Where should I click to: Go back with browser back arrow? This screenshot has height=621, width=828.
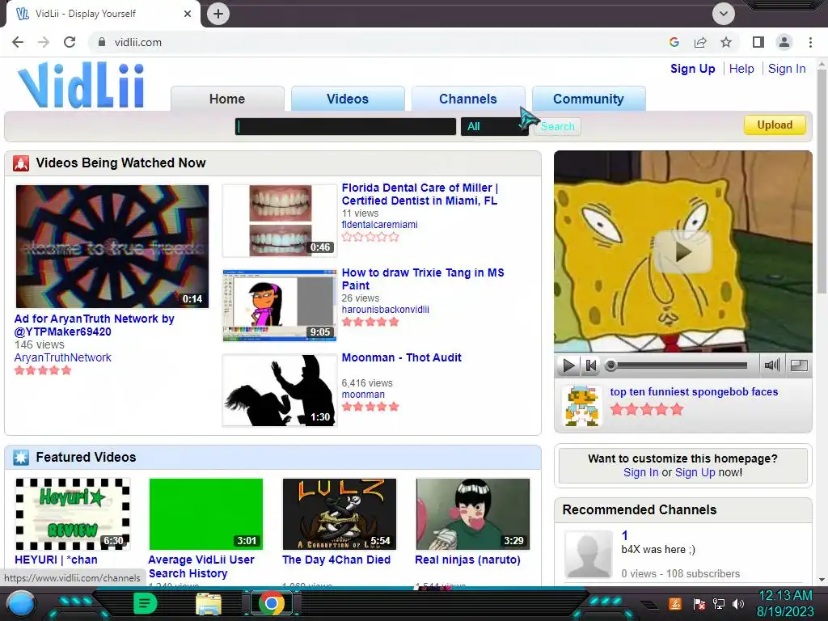tap(18, 42)
